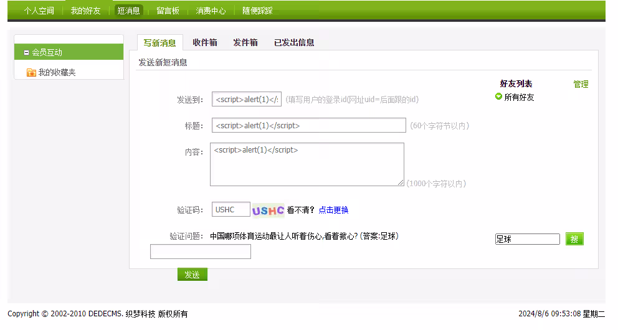Collapse the 会员互动 sidebar section
This screenshot has height=330, width=618.
pyautogui.click(x=26, y=53)
